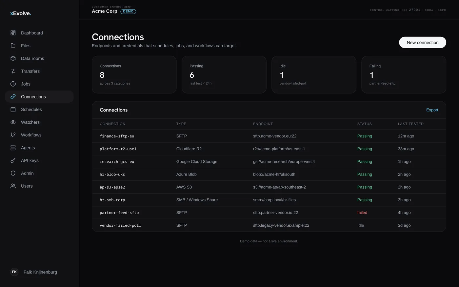
Task: Open the Dashboard page
Action: [x=39, y=33]
